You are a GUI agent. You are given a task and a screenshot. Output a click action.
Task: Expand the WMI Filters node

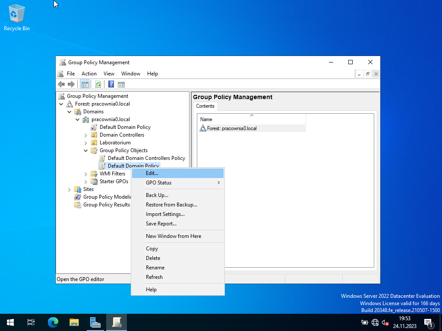86,174
